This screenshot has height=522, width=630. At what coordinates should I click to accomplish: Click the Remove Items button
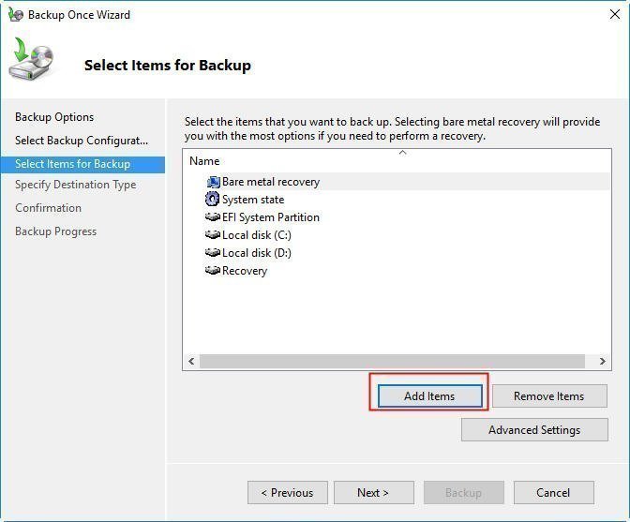(x=548, y=396)
